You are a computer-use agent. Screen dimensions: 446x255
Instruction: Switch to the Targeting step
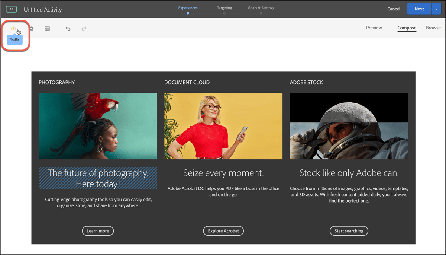224,7
